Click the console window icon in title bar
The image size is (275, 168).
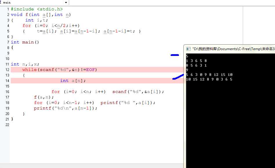[188, 49]
